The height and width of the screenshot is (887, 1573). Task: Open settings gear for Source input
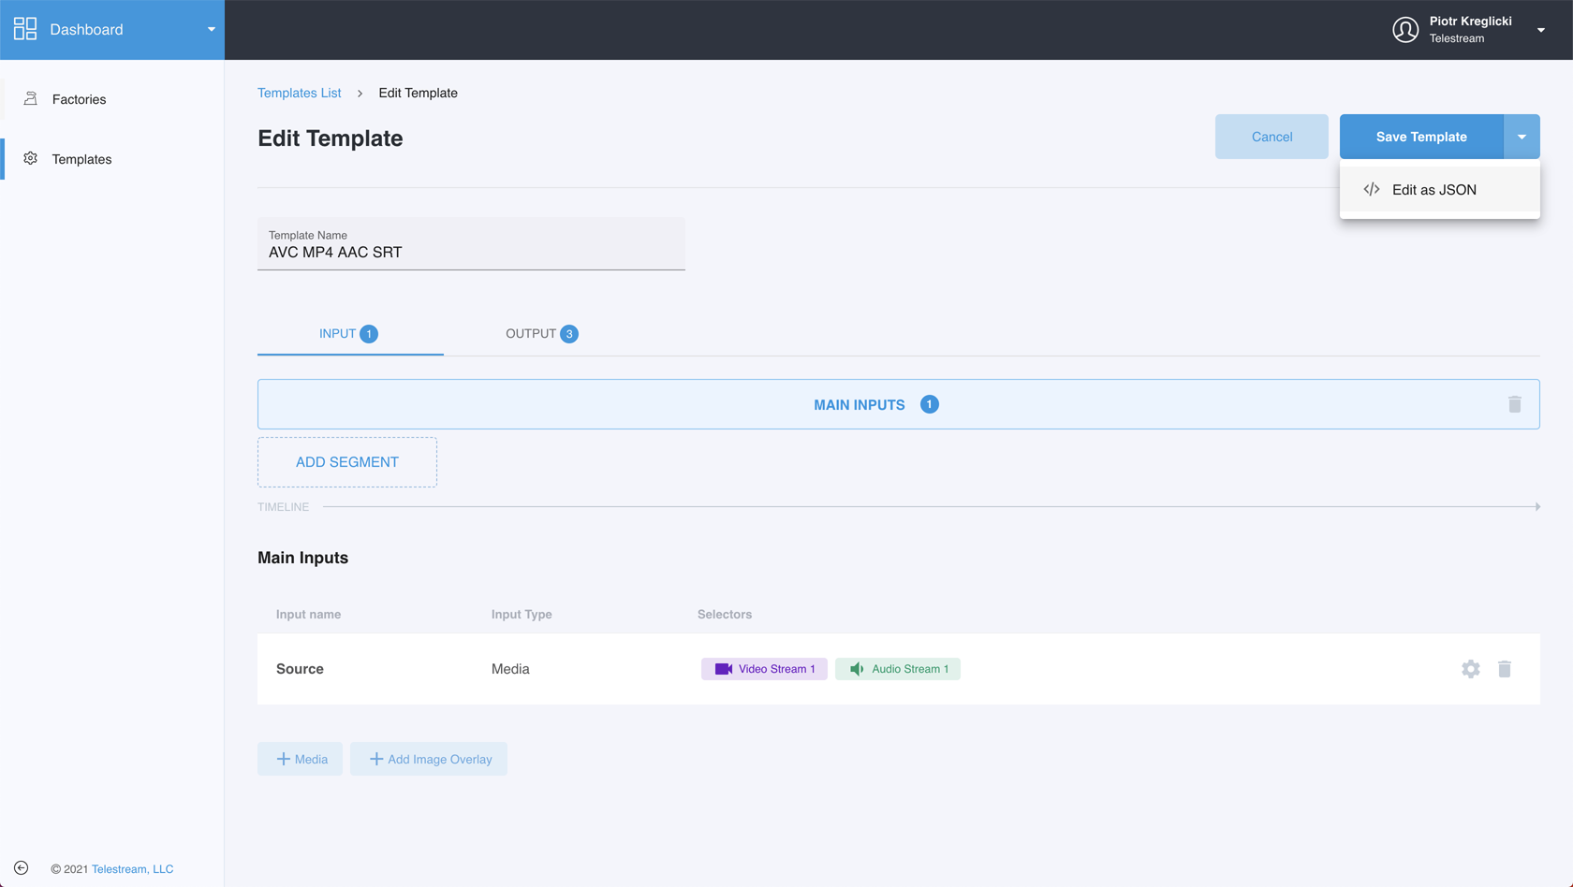pos(1471,669)
